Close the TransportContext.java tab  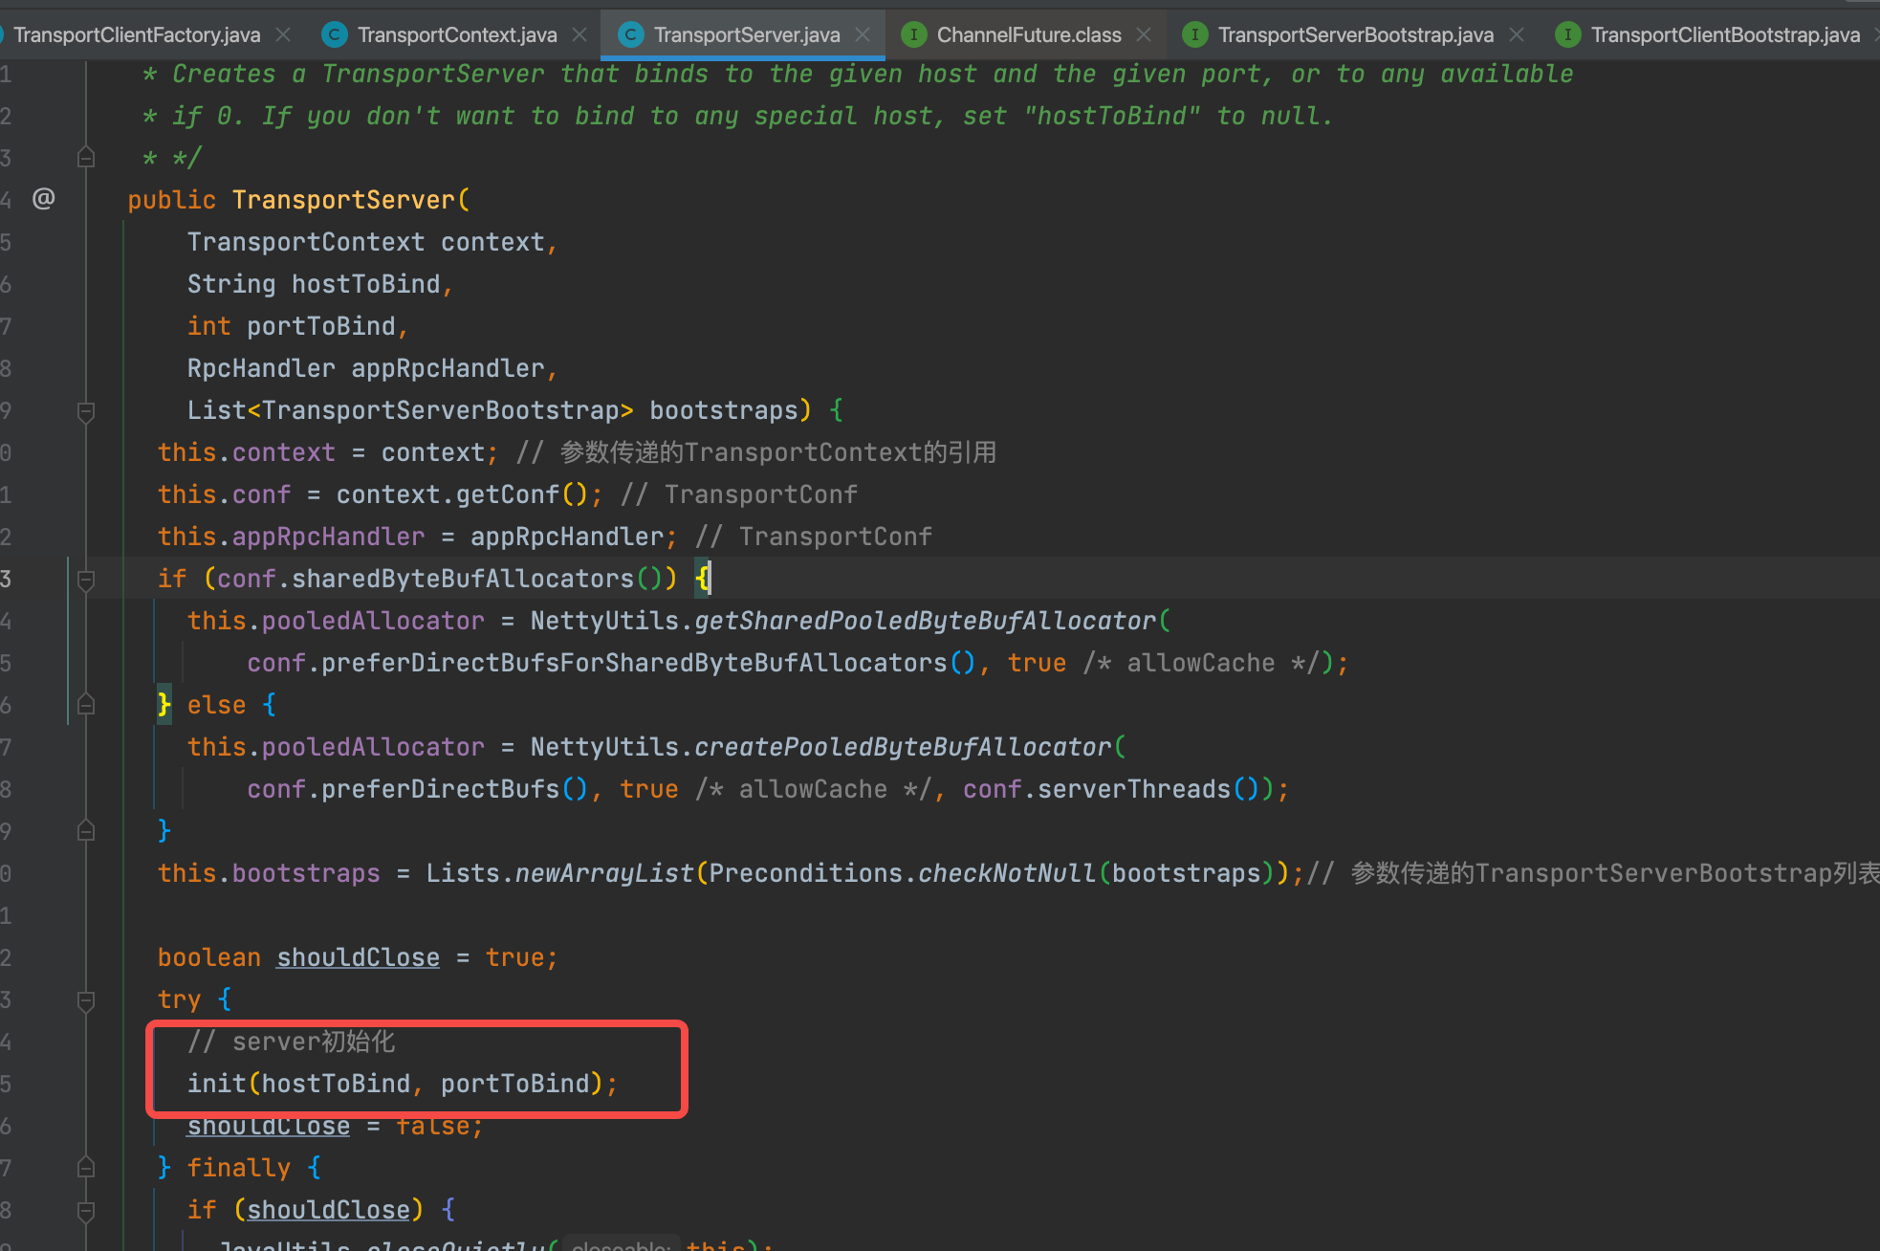(579, 35)
